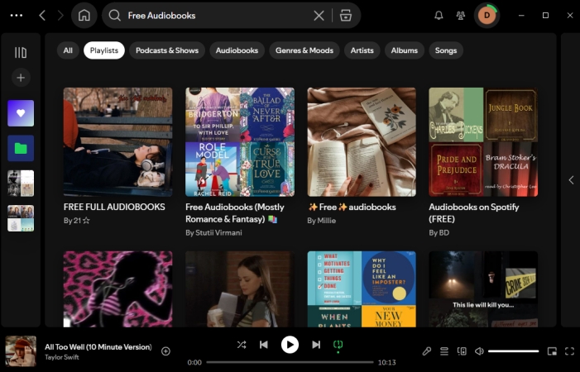Go forward with the right arrow
Viewport: 580px width, 372px height.
coord(60,16)
